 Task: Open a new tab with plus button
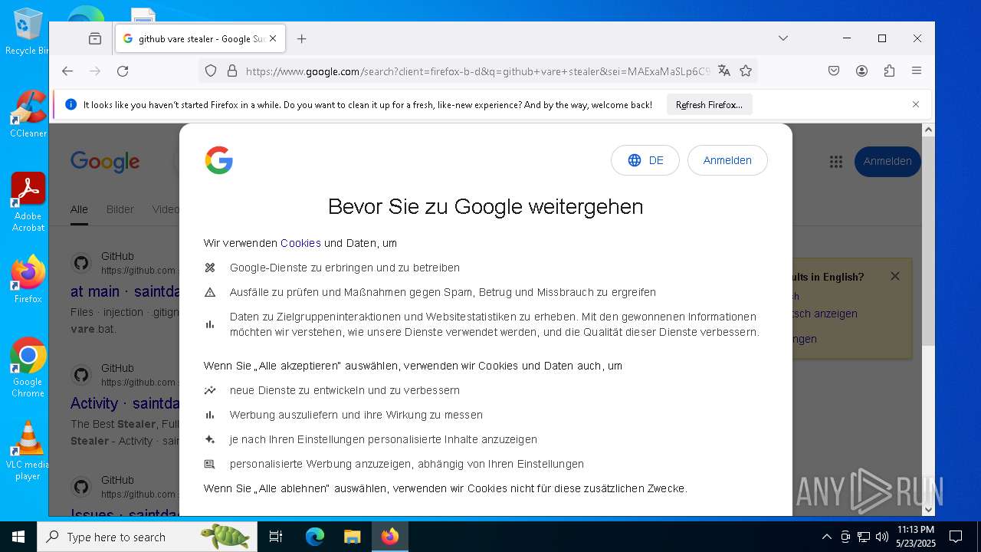(x=302, y=38)
